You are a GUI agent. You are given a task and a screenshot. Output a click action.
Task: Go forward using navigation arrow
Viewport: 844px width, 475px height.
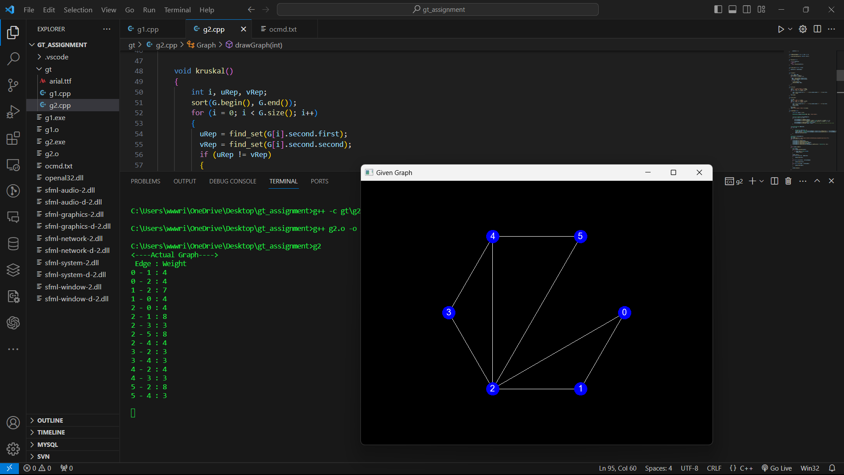pyautogui.click(x=266, y=10)
